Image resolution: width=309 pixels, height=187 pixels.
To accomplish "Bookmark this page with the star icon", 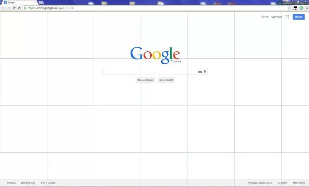I will 289,8.
